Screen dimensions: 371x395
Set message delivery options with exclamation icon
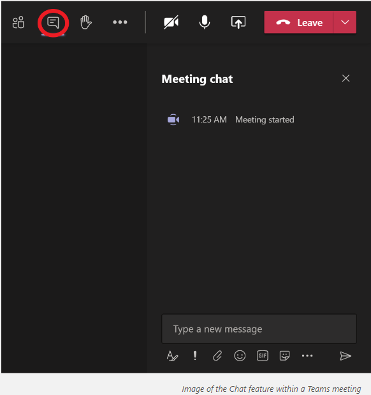pyautogui.click(x=195, y=355)
